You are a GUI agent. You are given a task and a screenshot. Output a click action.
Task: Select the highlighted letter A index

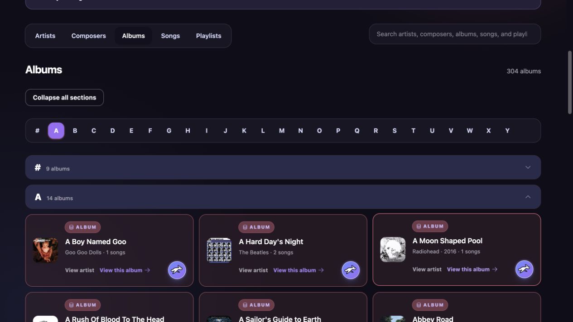[56, 131]
